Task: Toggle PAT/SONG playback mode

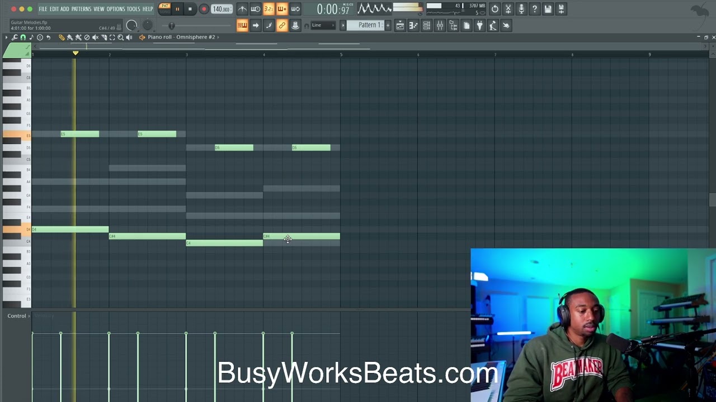Action: tap(164, 8)
